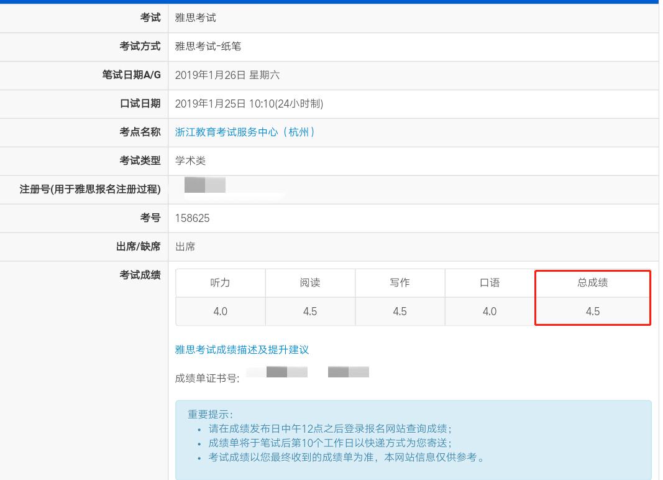The width and height of the screenshot is (663, 480).
Task: Open the 雅思考试成绩描述及提升建议 link
Action: [242, 350]
